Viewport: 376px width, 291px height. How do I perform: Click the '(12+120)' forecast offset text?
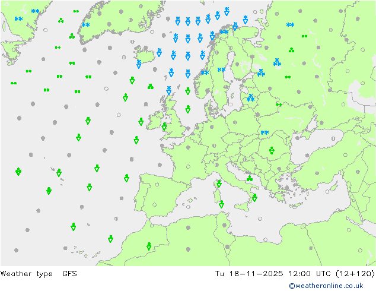tap(355, 274)
